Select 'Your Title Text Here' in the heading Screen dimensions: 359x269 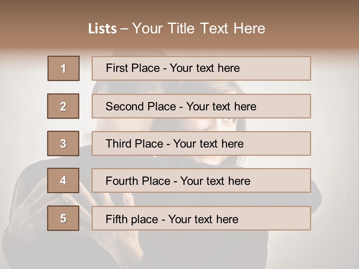point(198,28)
